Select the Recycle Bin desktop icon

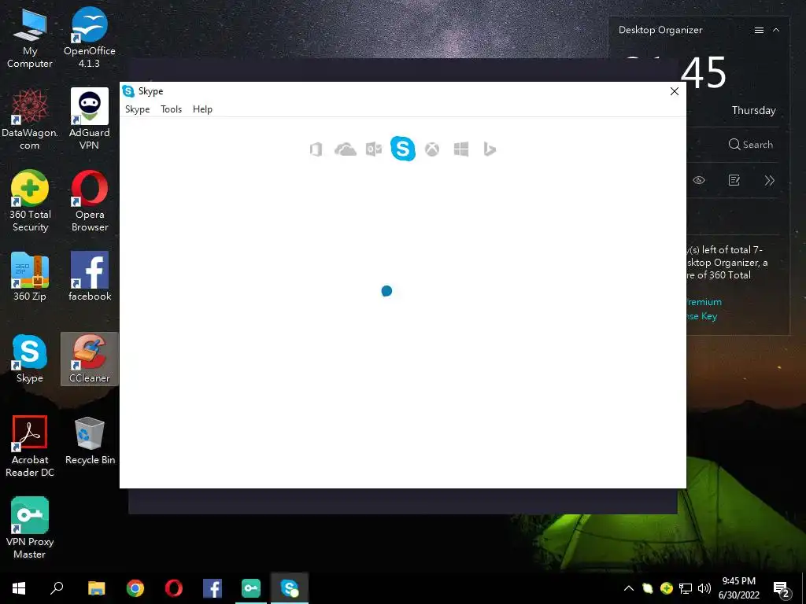90,440
